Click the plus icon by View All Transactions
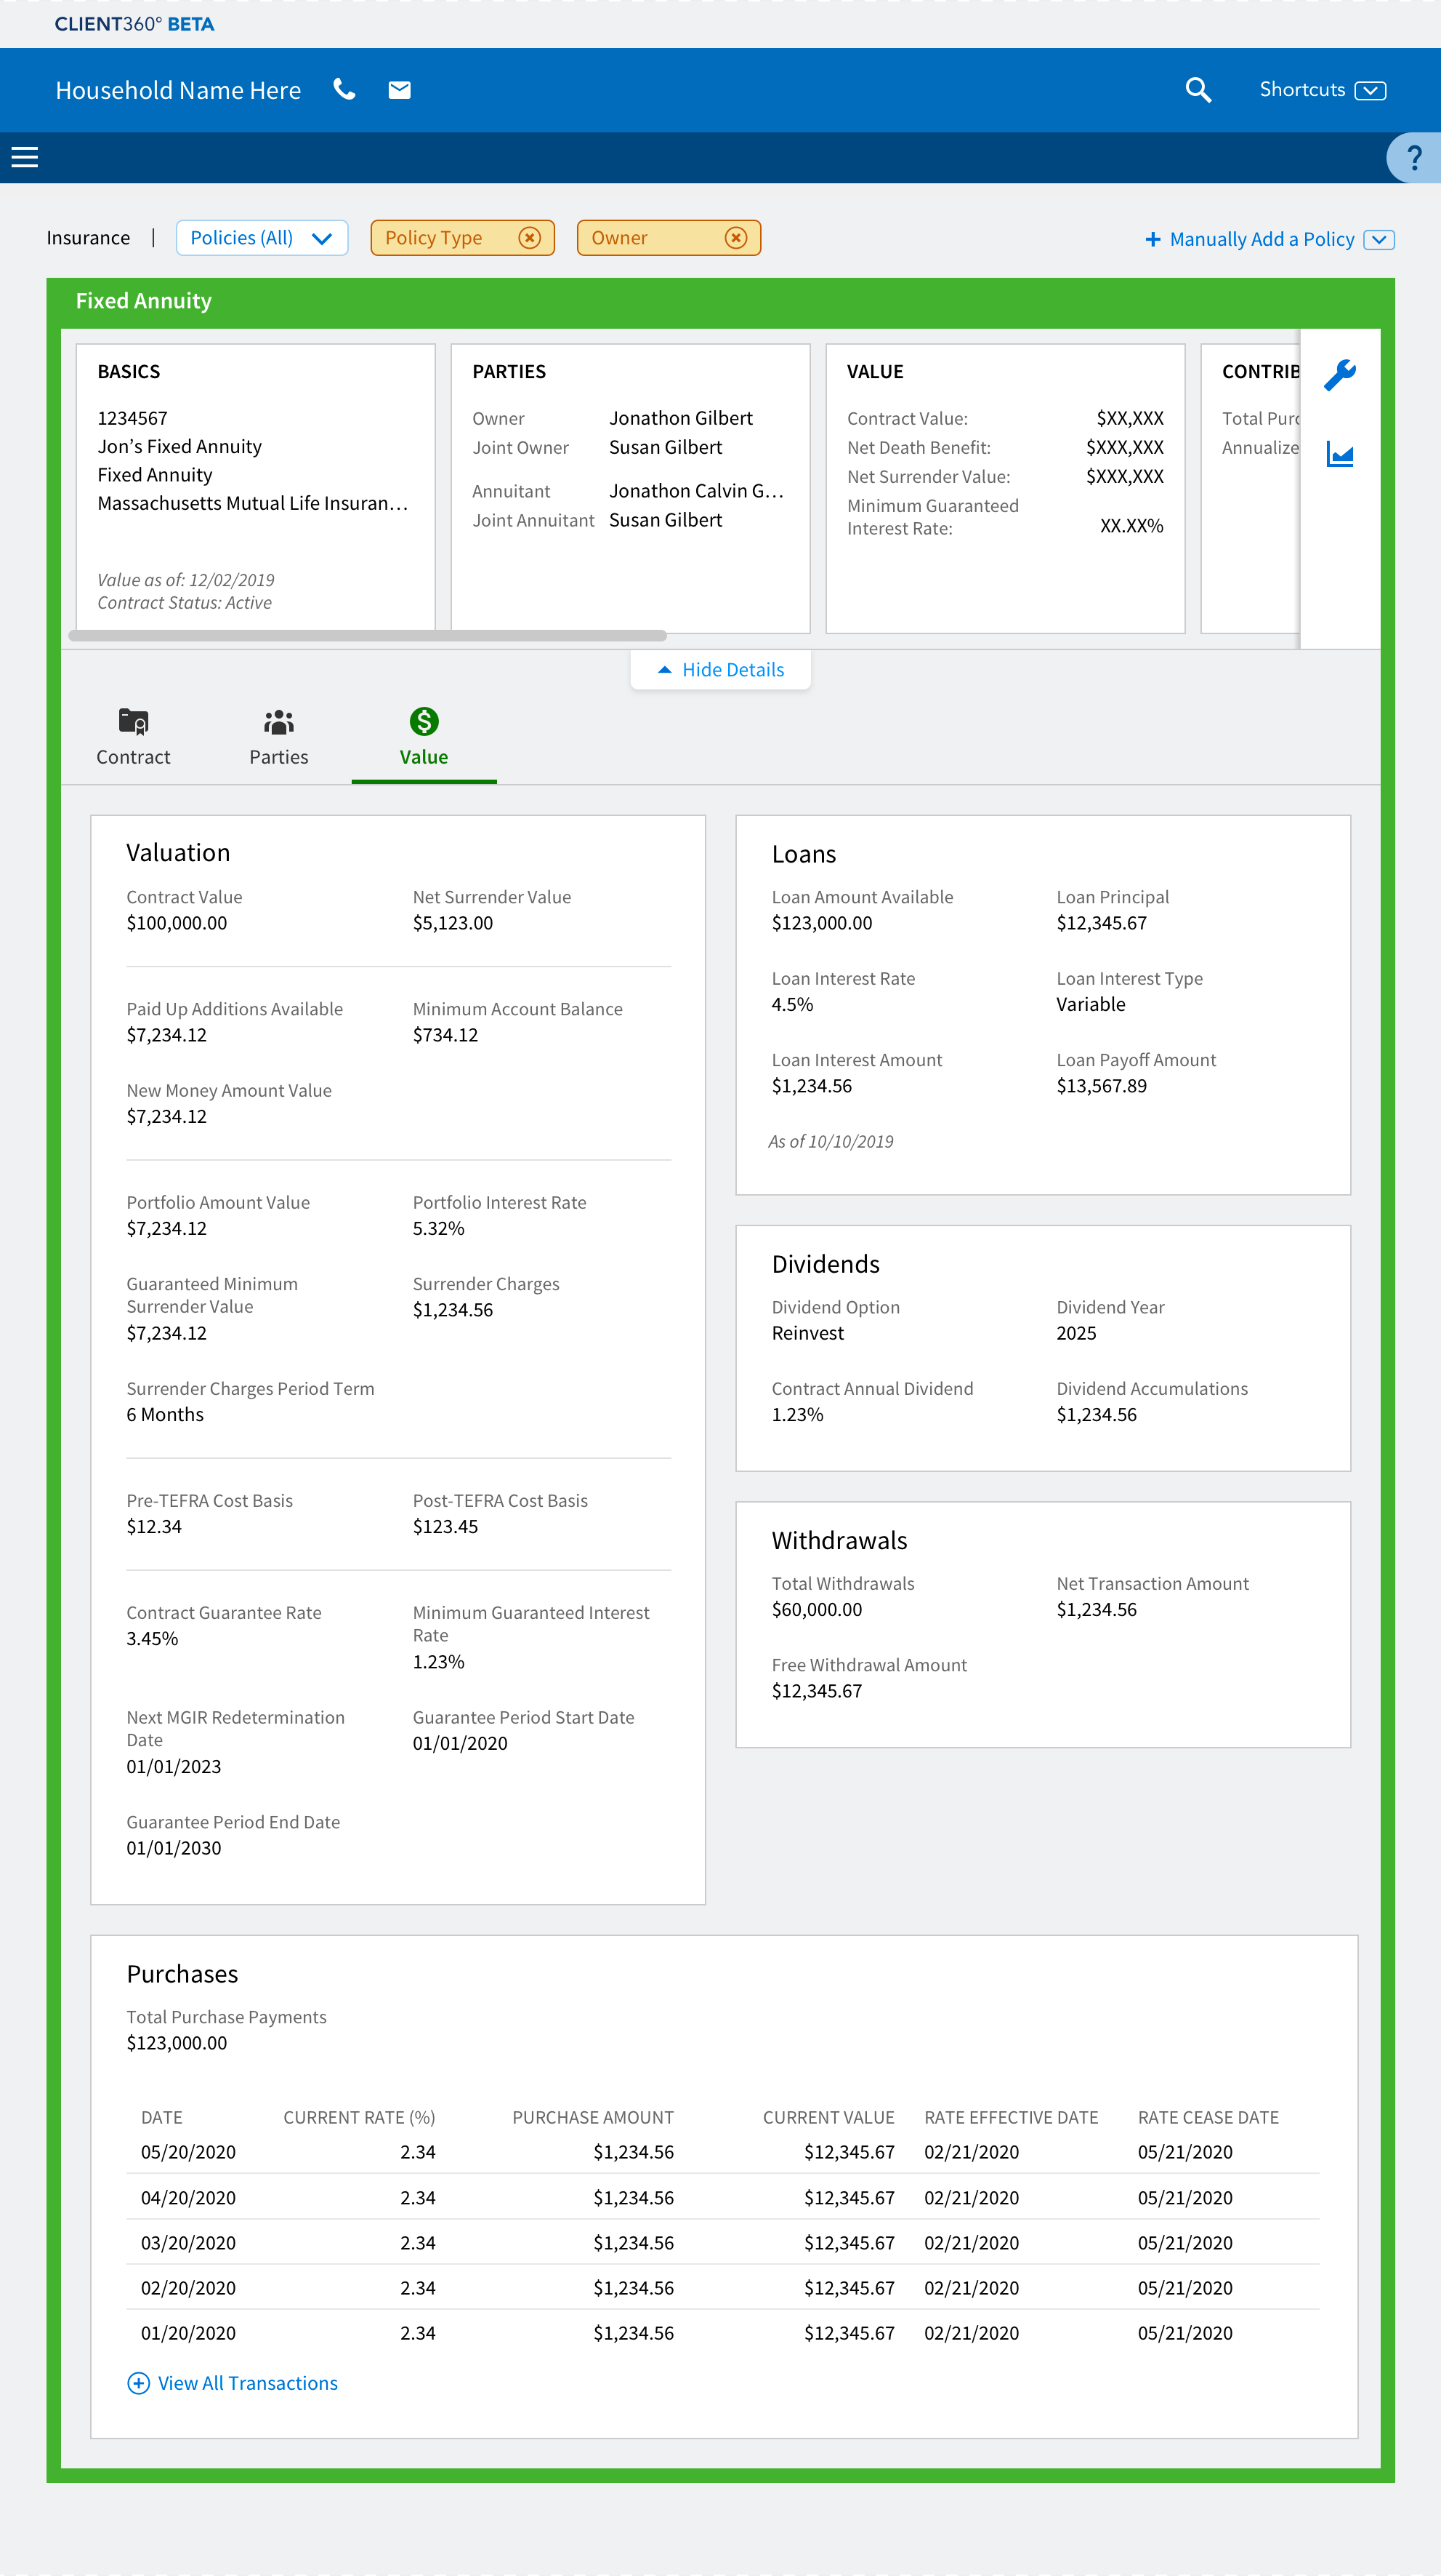 pyautogui.click(x=138, y=2383)
